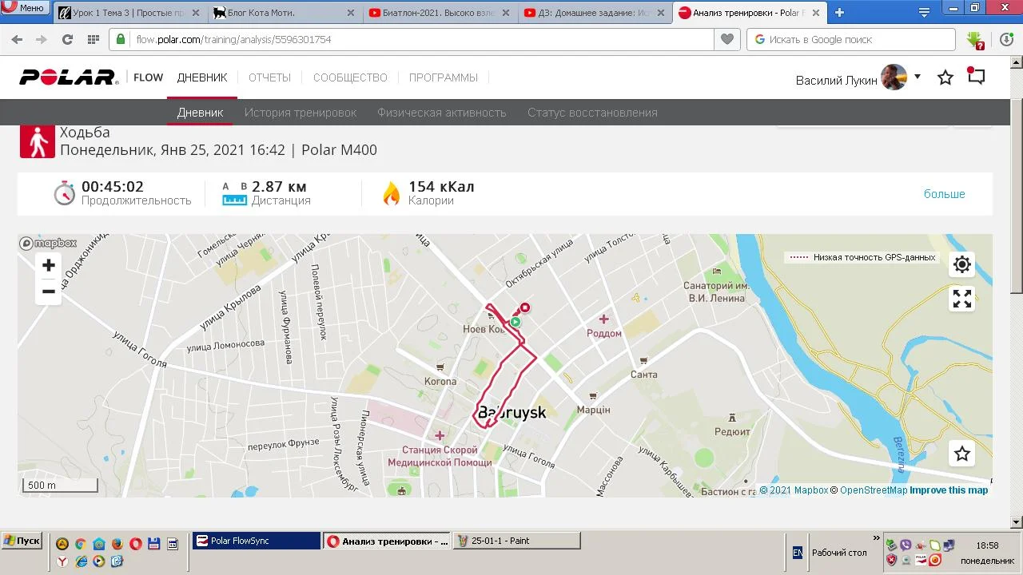Click the 154 кКал calories value

(441, 187)
